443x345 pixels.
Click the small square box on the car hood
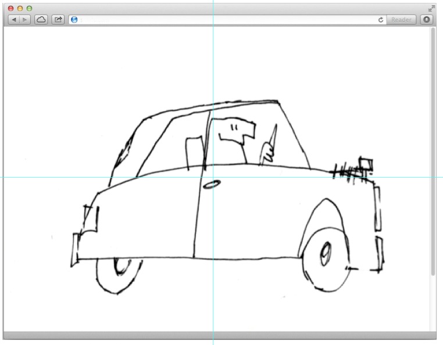point(365,163)
